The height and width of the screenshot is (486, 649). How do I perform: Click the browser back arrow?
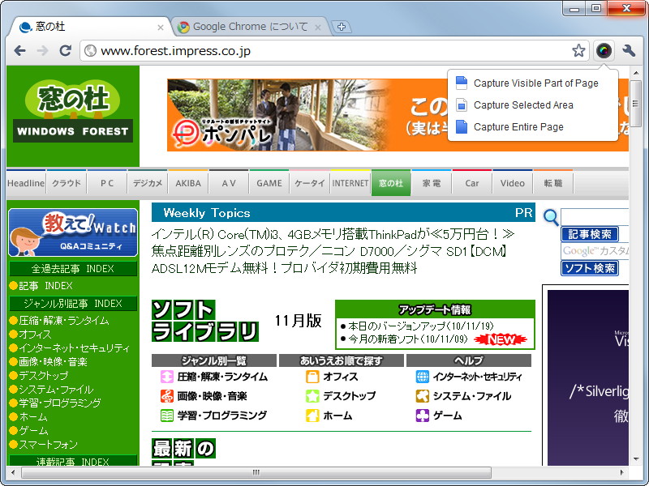click(x=19, y=51)
